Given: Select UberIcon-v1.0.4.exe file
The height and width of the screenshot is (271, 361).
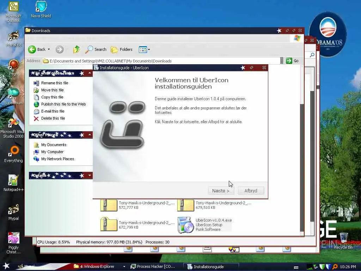Looking at the screenshot, I should (204, 225).
